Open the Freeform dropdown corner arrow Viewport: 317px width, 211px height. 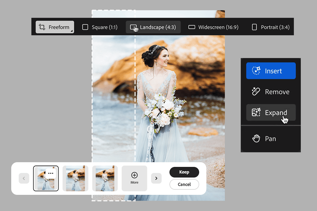tap(72, 31)
